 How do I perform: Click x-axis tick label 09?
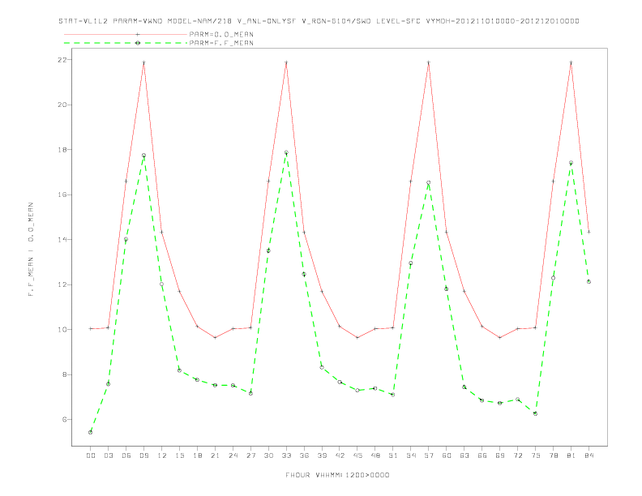(143, 455)
